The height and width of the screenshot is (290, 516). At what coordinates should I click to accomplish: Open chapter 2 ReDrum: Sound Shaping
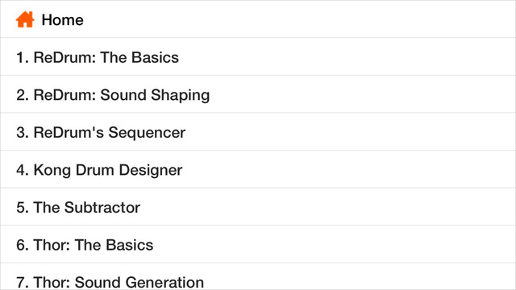point(258,94)
